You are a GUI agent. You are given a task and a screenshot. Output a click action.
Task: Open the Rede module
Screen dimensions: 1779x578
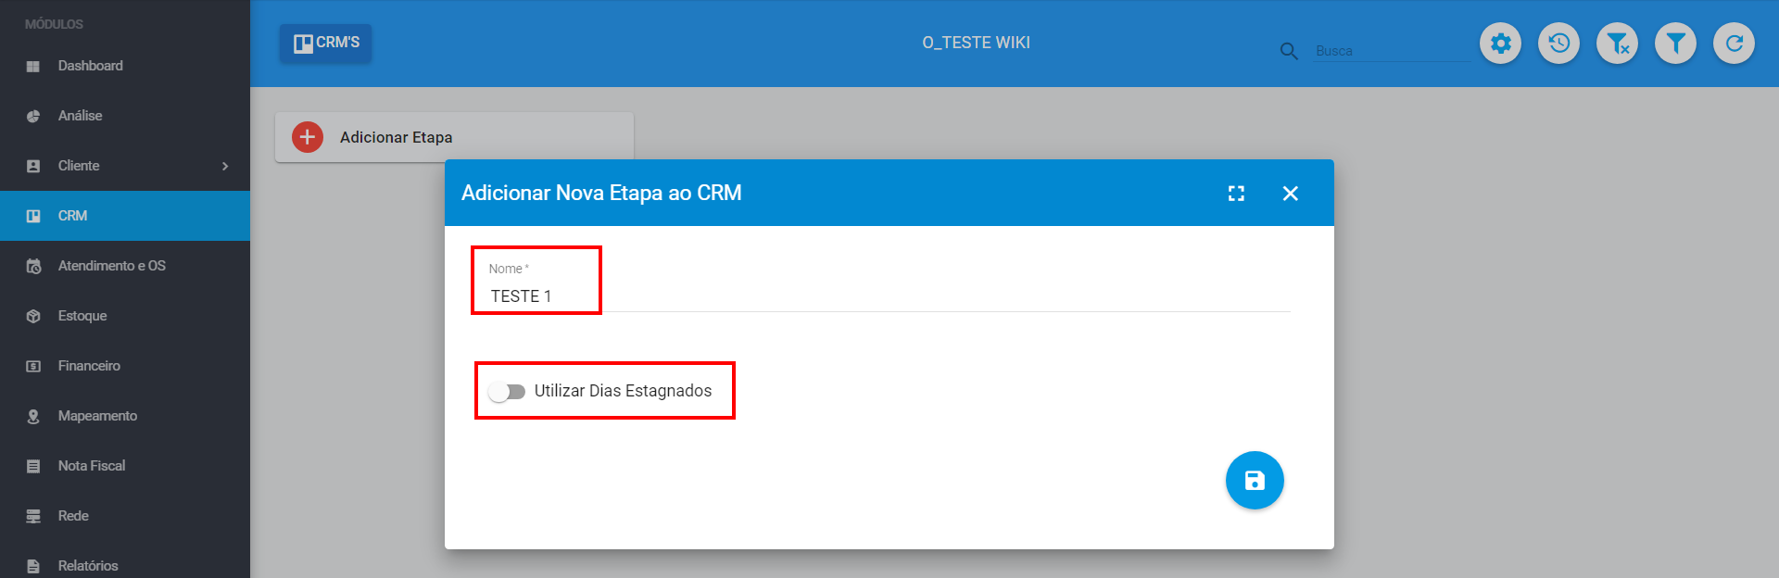click(x=125, y=516)
